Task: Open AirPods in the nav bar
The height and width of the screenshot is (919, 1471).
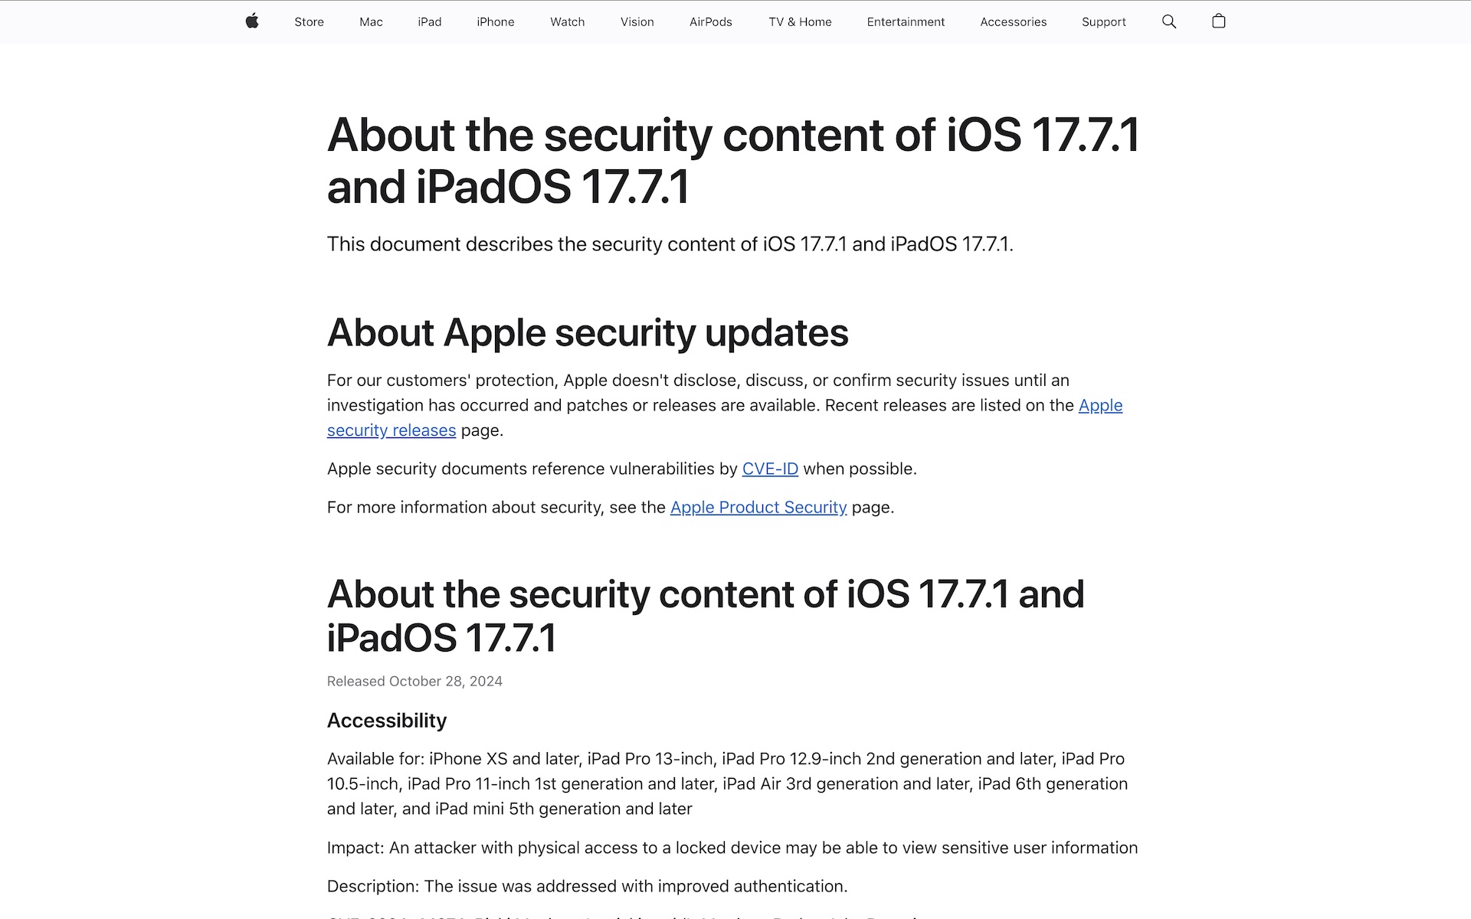Action: [710, 22]
